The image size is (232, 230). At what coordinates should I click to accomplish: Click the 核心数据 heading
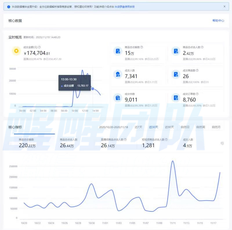pyautogui.click(x=15, y=21)
